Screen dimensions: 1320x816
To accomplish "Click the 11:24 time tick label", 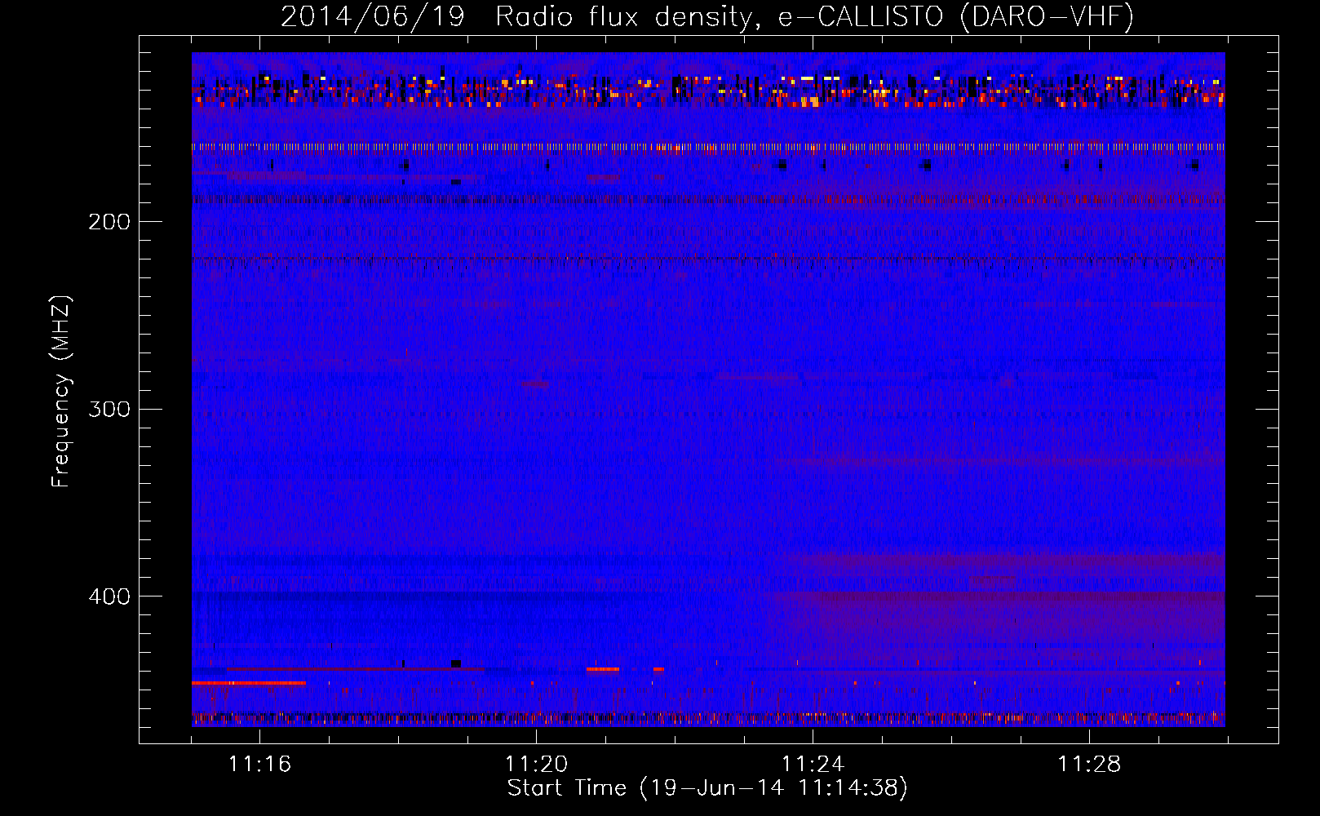I will point(813,764).
